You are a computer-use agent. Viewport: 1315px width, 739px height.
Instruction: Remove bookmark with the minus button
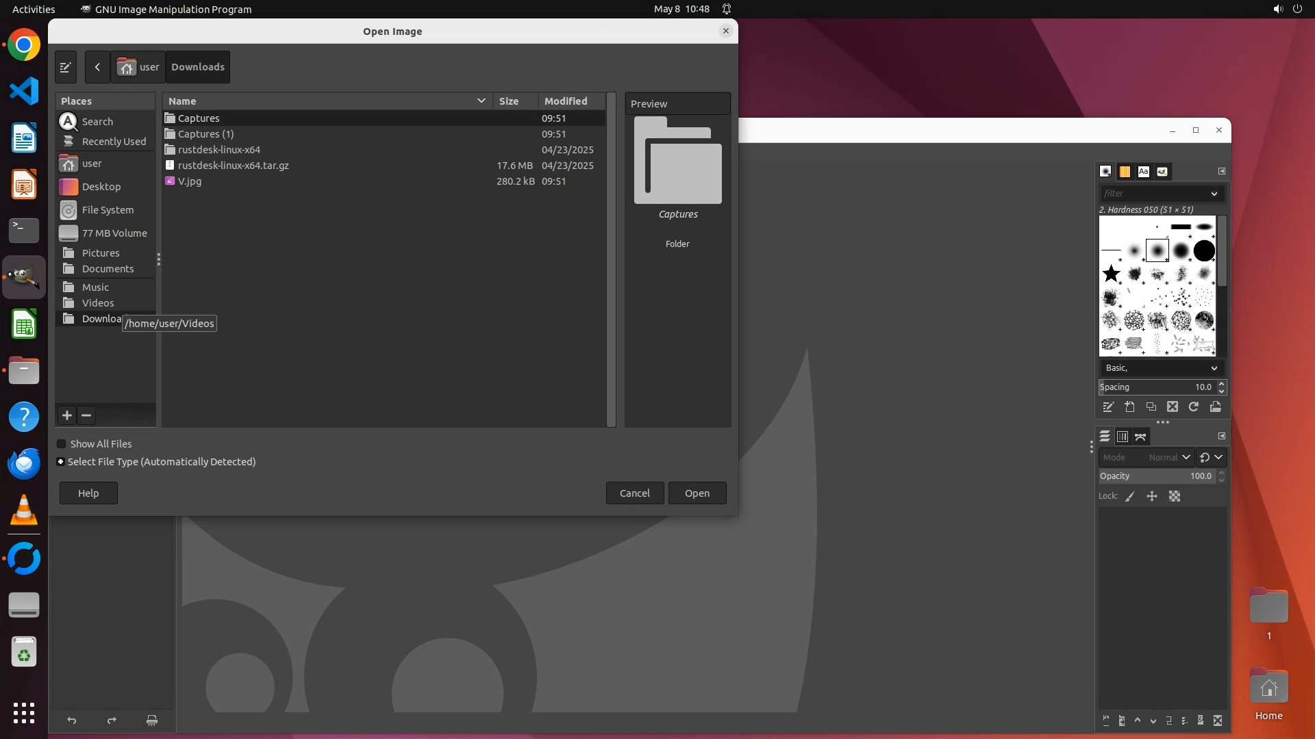(86, 415)
